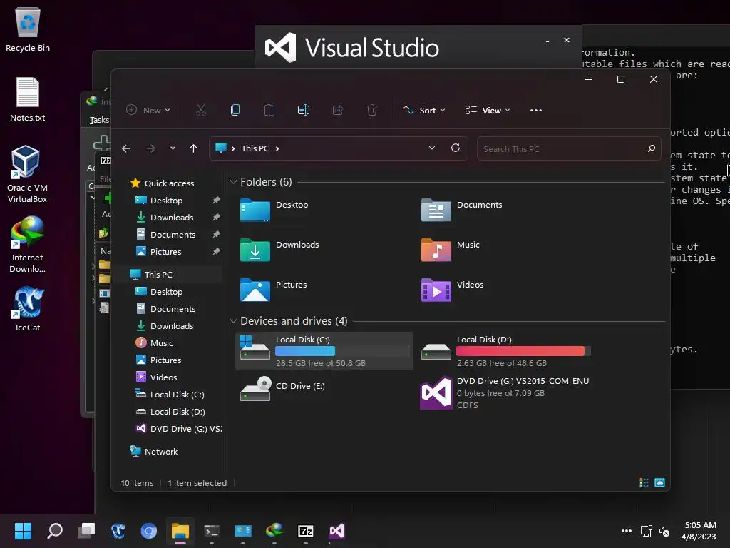Select Quick access in navigation pane
The height and width of the screenshot is (548, 730).
pos(162,183)
